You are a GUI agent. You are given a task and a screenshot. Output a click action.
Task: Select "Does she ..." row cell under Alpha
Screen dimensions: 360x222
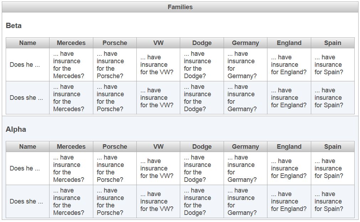[26, 201]
